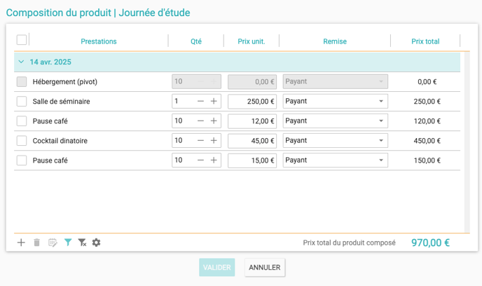The width and height of the screenshot is (482, 286).
Task: Open Remise dropdown for Cocktail dinatoire
Action: (x=335, y=141)
